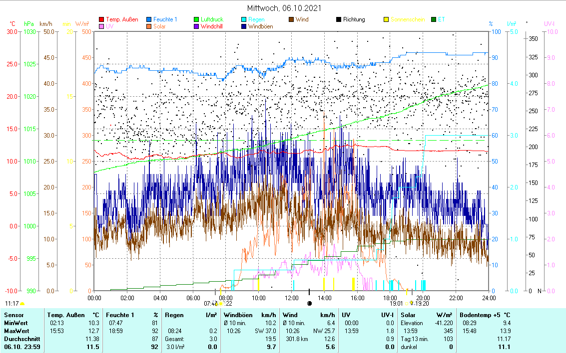566x353 pixels.
Task: Select the Bodentemp +5 column header
Action: tap(485, 315)
